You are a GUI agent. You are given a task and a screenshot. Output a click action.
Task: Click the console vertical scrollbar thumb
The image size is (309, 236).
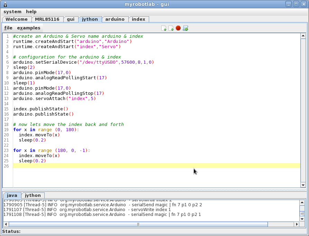click(302, 214)
